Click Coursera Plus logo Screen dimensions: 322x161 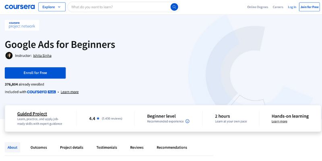pos(41,92)
